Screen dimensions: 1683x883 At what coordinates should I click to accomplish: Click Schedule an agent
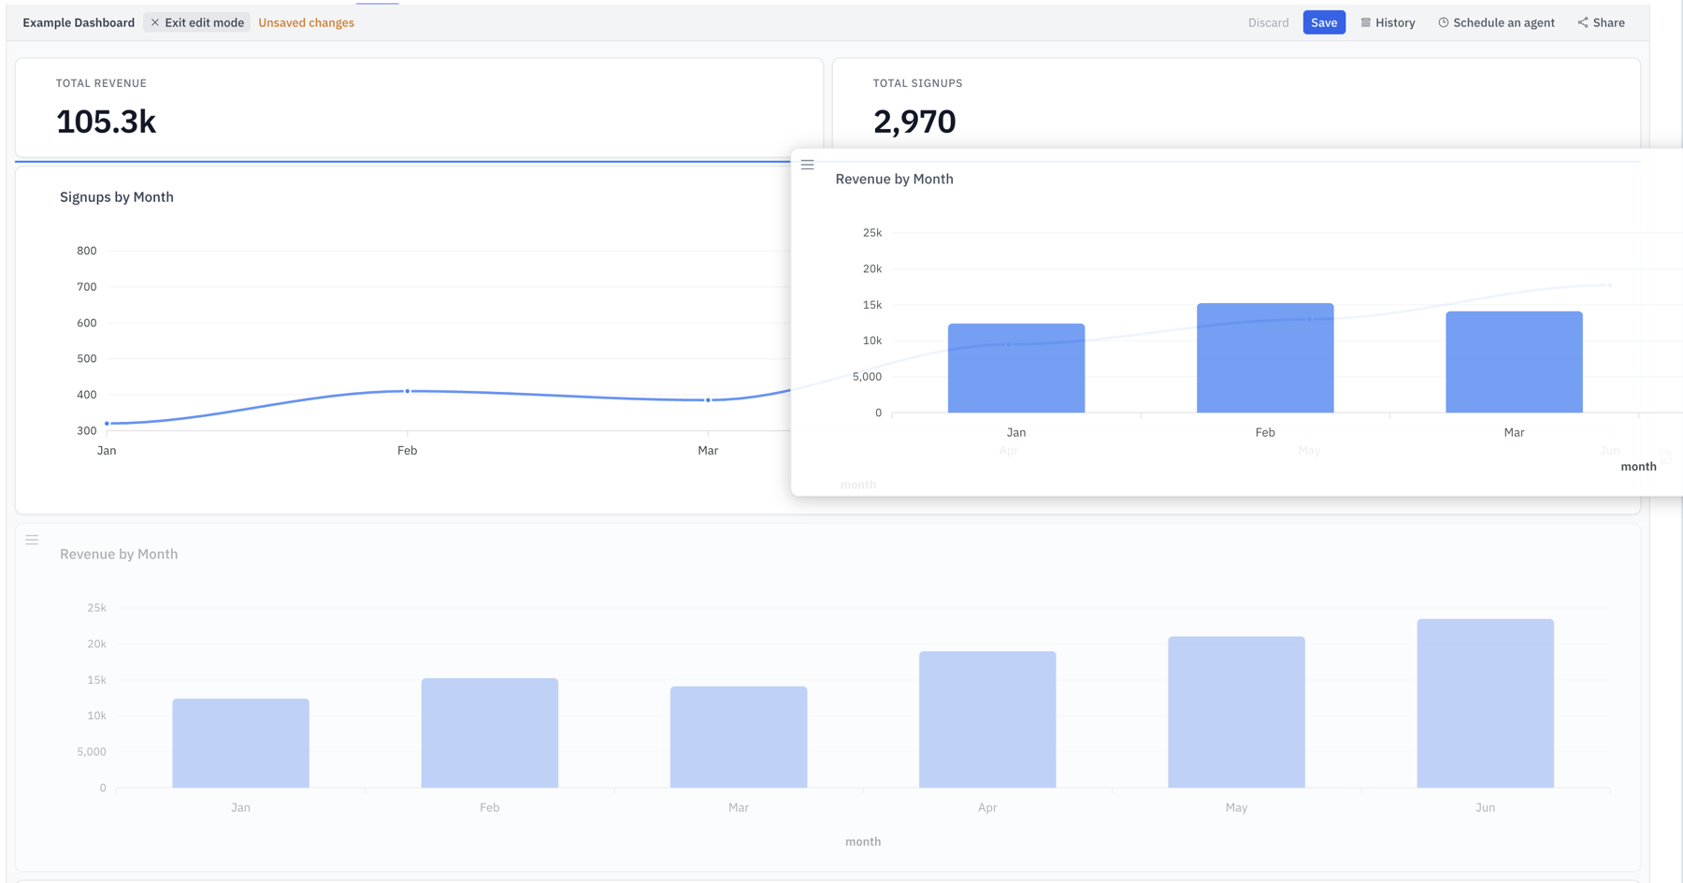(x=1496, y=22)
